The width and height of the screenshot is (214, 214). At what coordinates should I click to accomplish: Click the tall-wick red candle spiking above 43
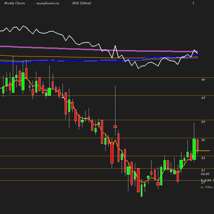click(x=115, y=127)
